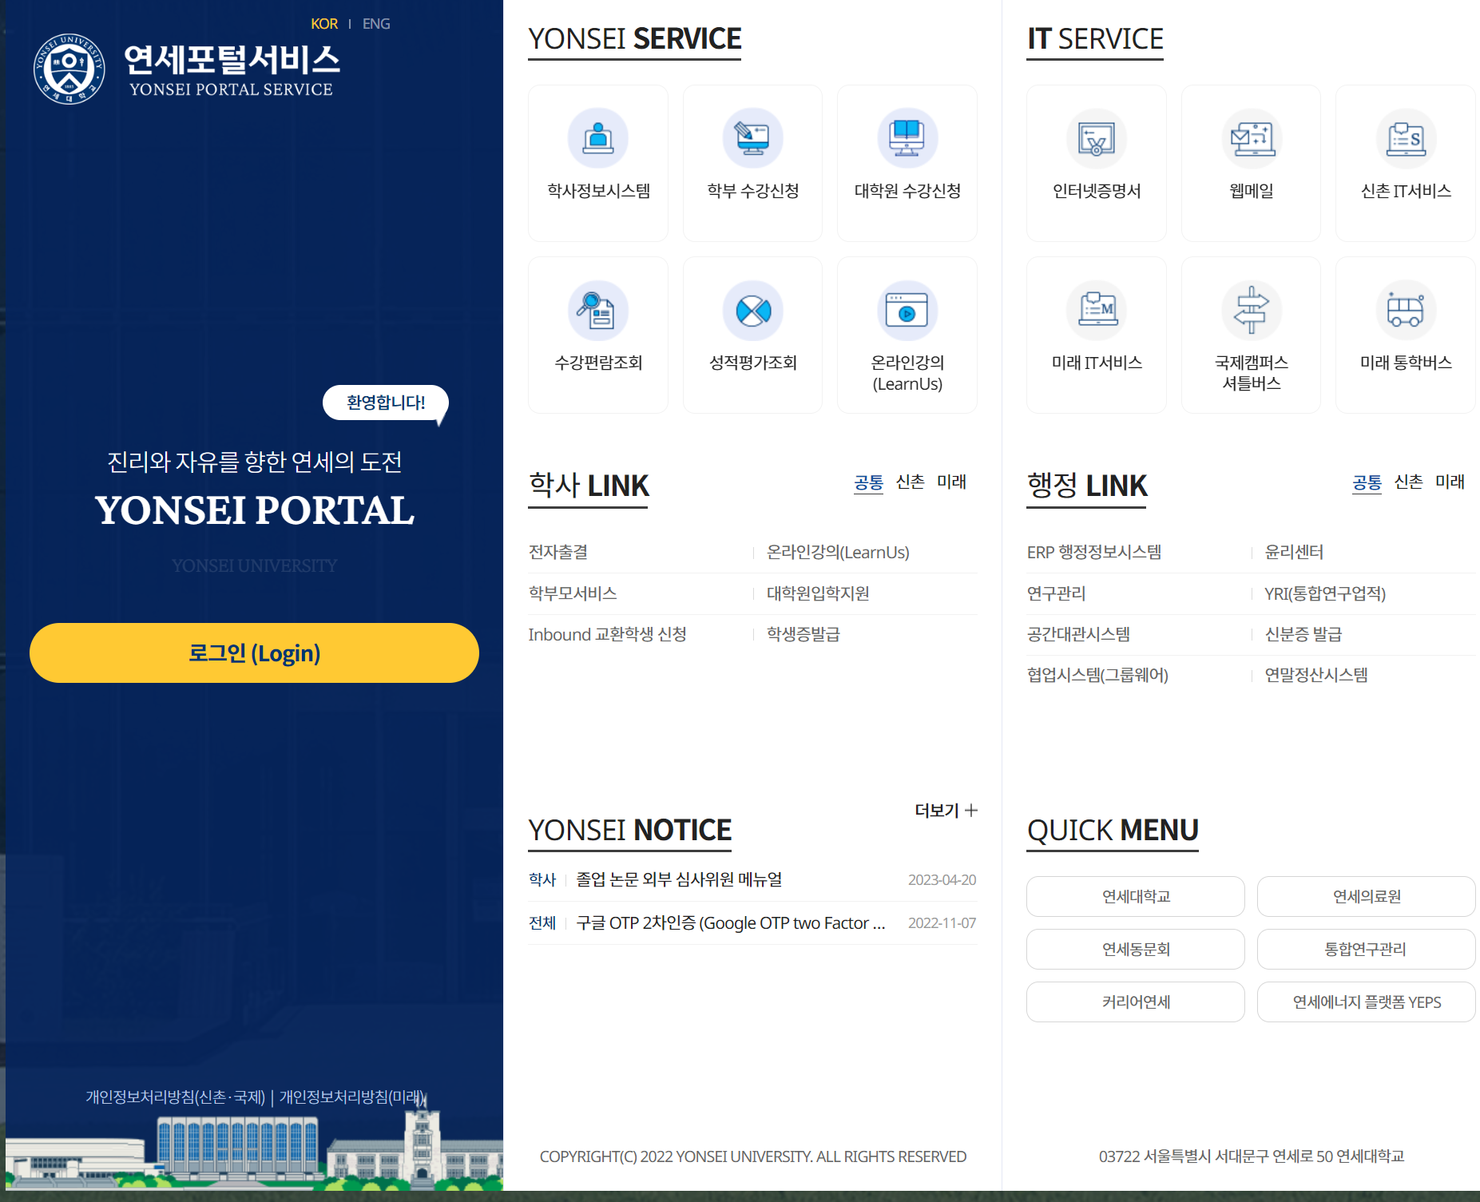1480x1202 pixels.
Task: Open ERP 행정정보시스템 link
Action: point(1094,552)
